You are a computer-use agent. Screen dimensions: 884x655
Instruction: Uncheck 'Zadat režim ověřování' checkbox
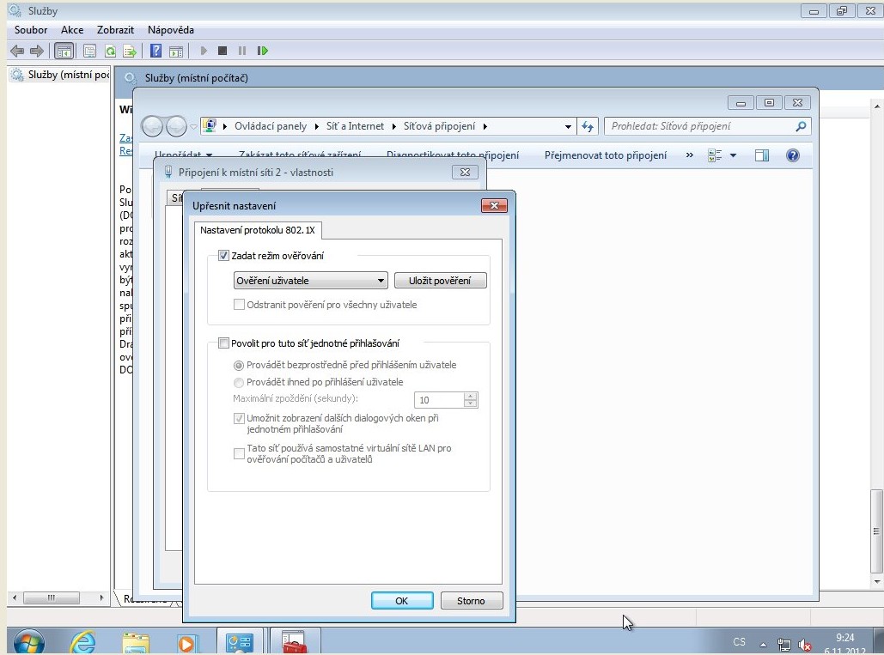click(224, 255)
